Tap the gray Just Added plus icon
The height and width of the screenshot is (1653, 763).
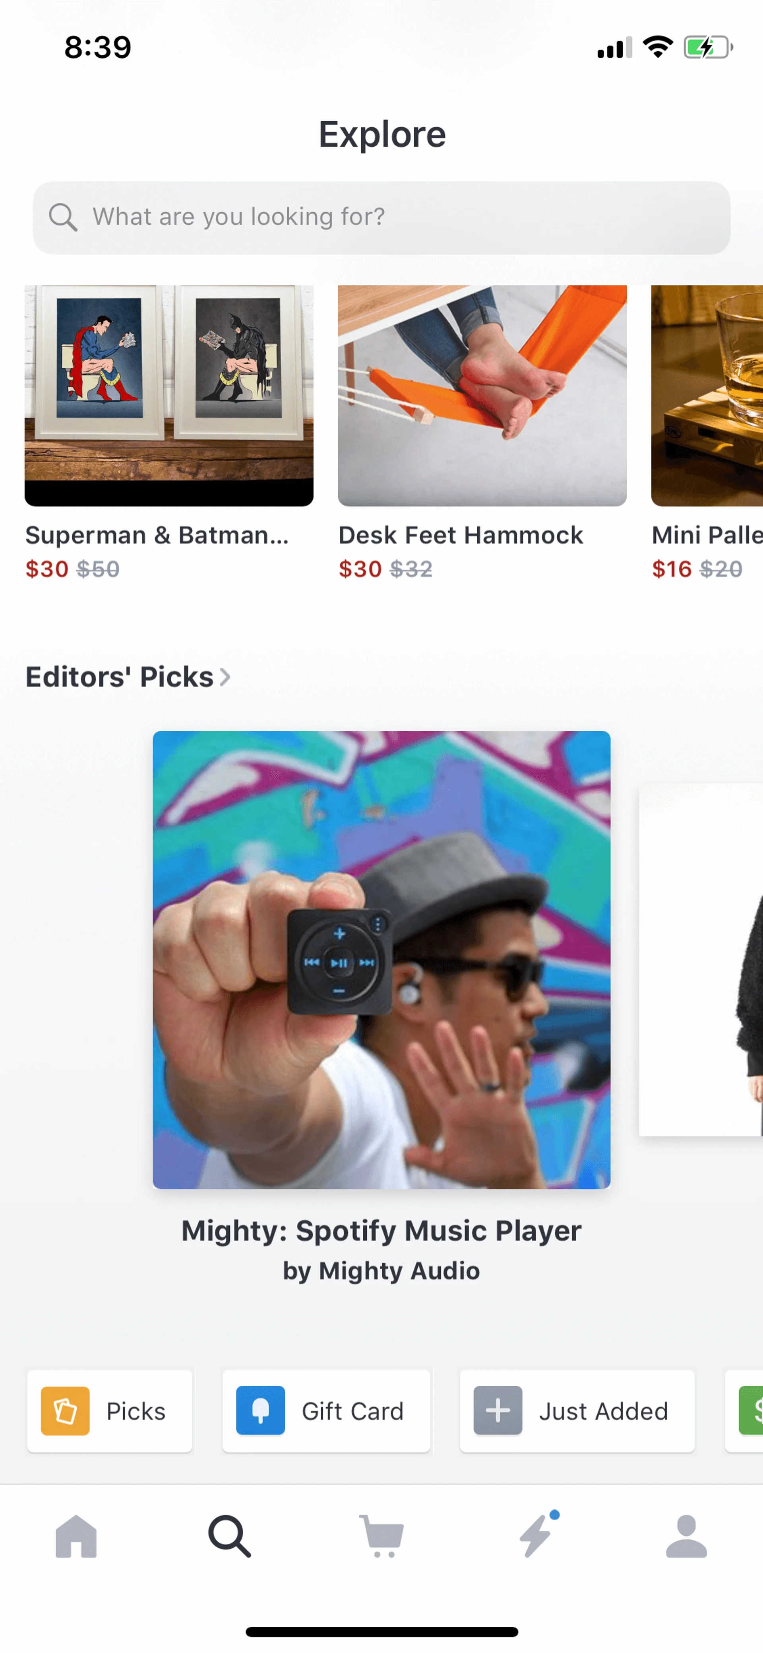coord(498,1411)
